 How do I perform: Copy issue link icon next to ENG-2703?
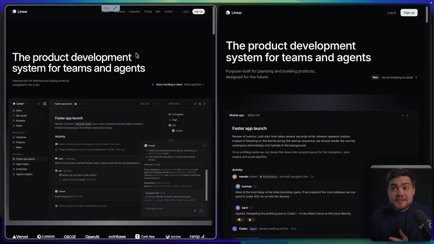point(195,104)
